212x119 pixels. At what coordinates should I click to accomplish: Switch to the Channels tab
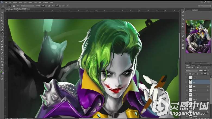(193, 65)
